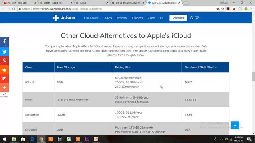Bookmark this page with the star

(x=222, y=9)
